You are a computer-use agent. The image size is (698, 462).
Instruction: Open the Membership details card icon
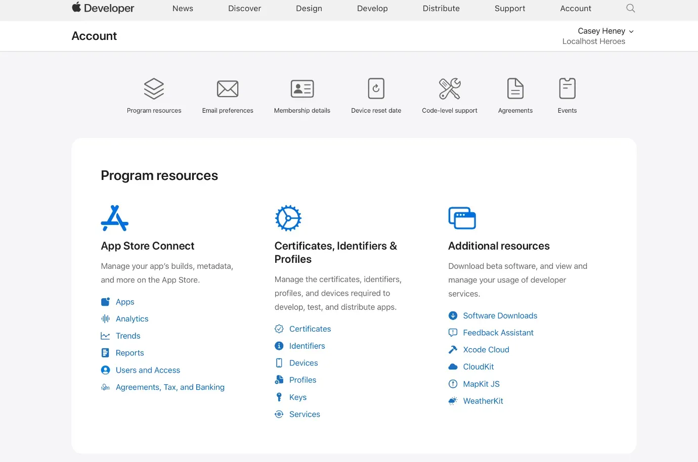click(302, 89)
